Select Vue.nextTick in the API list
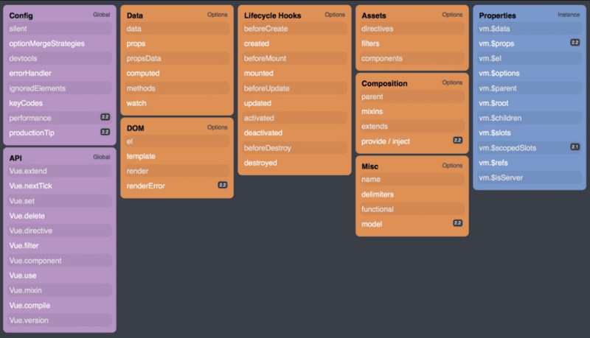The height and width of the screenshot is (338, 590). tap(60, 186)
